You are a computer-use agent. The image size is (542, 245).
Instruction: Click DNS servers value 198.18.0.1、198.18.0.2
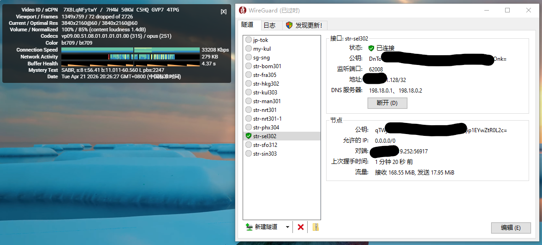395,91
